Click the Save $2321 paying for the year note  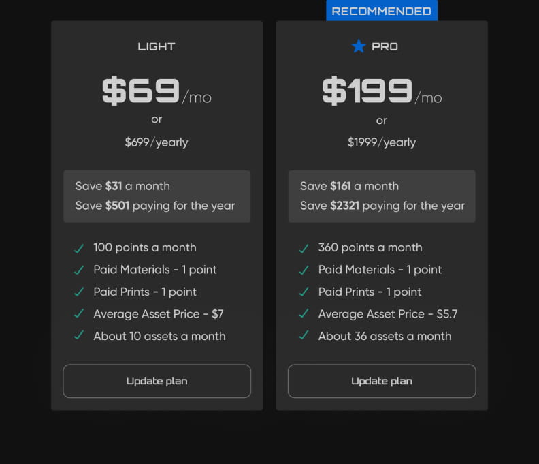pos(382,206)
